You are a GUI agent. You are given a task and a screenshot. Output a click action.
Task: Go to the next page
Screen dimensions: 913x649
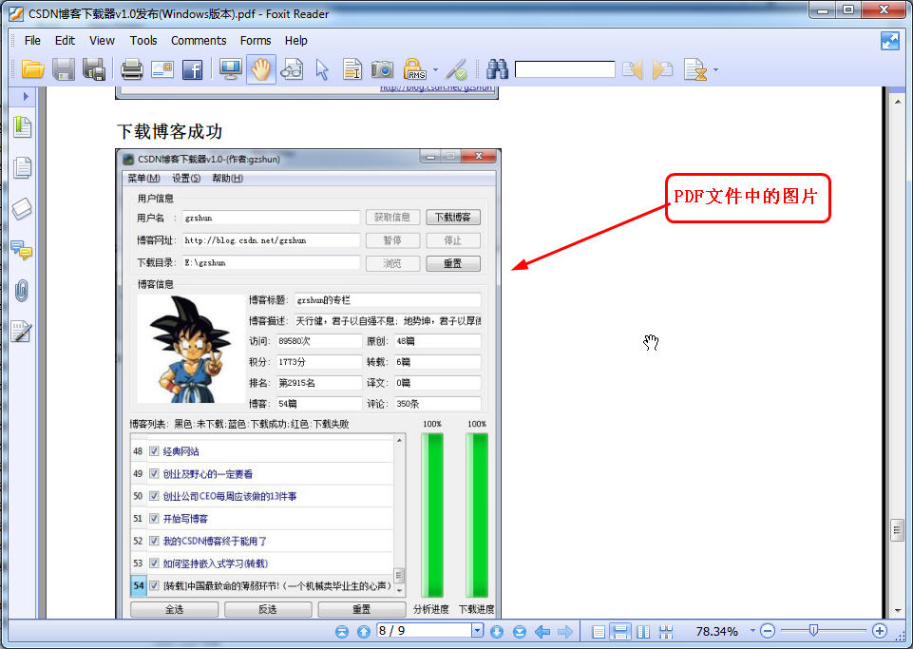(x=497, y=632)
